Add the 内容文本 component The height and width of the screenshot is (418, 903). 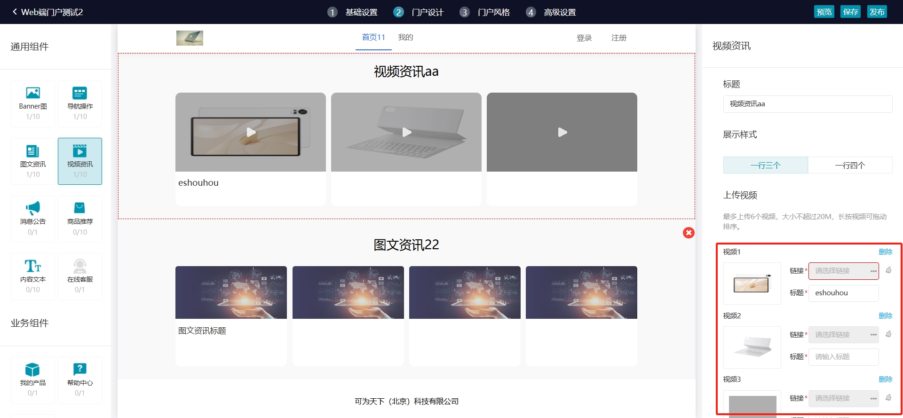click(33, 277)
